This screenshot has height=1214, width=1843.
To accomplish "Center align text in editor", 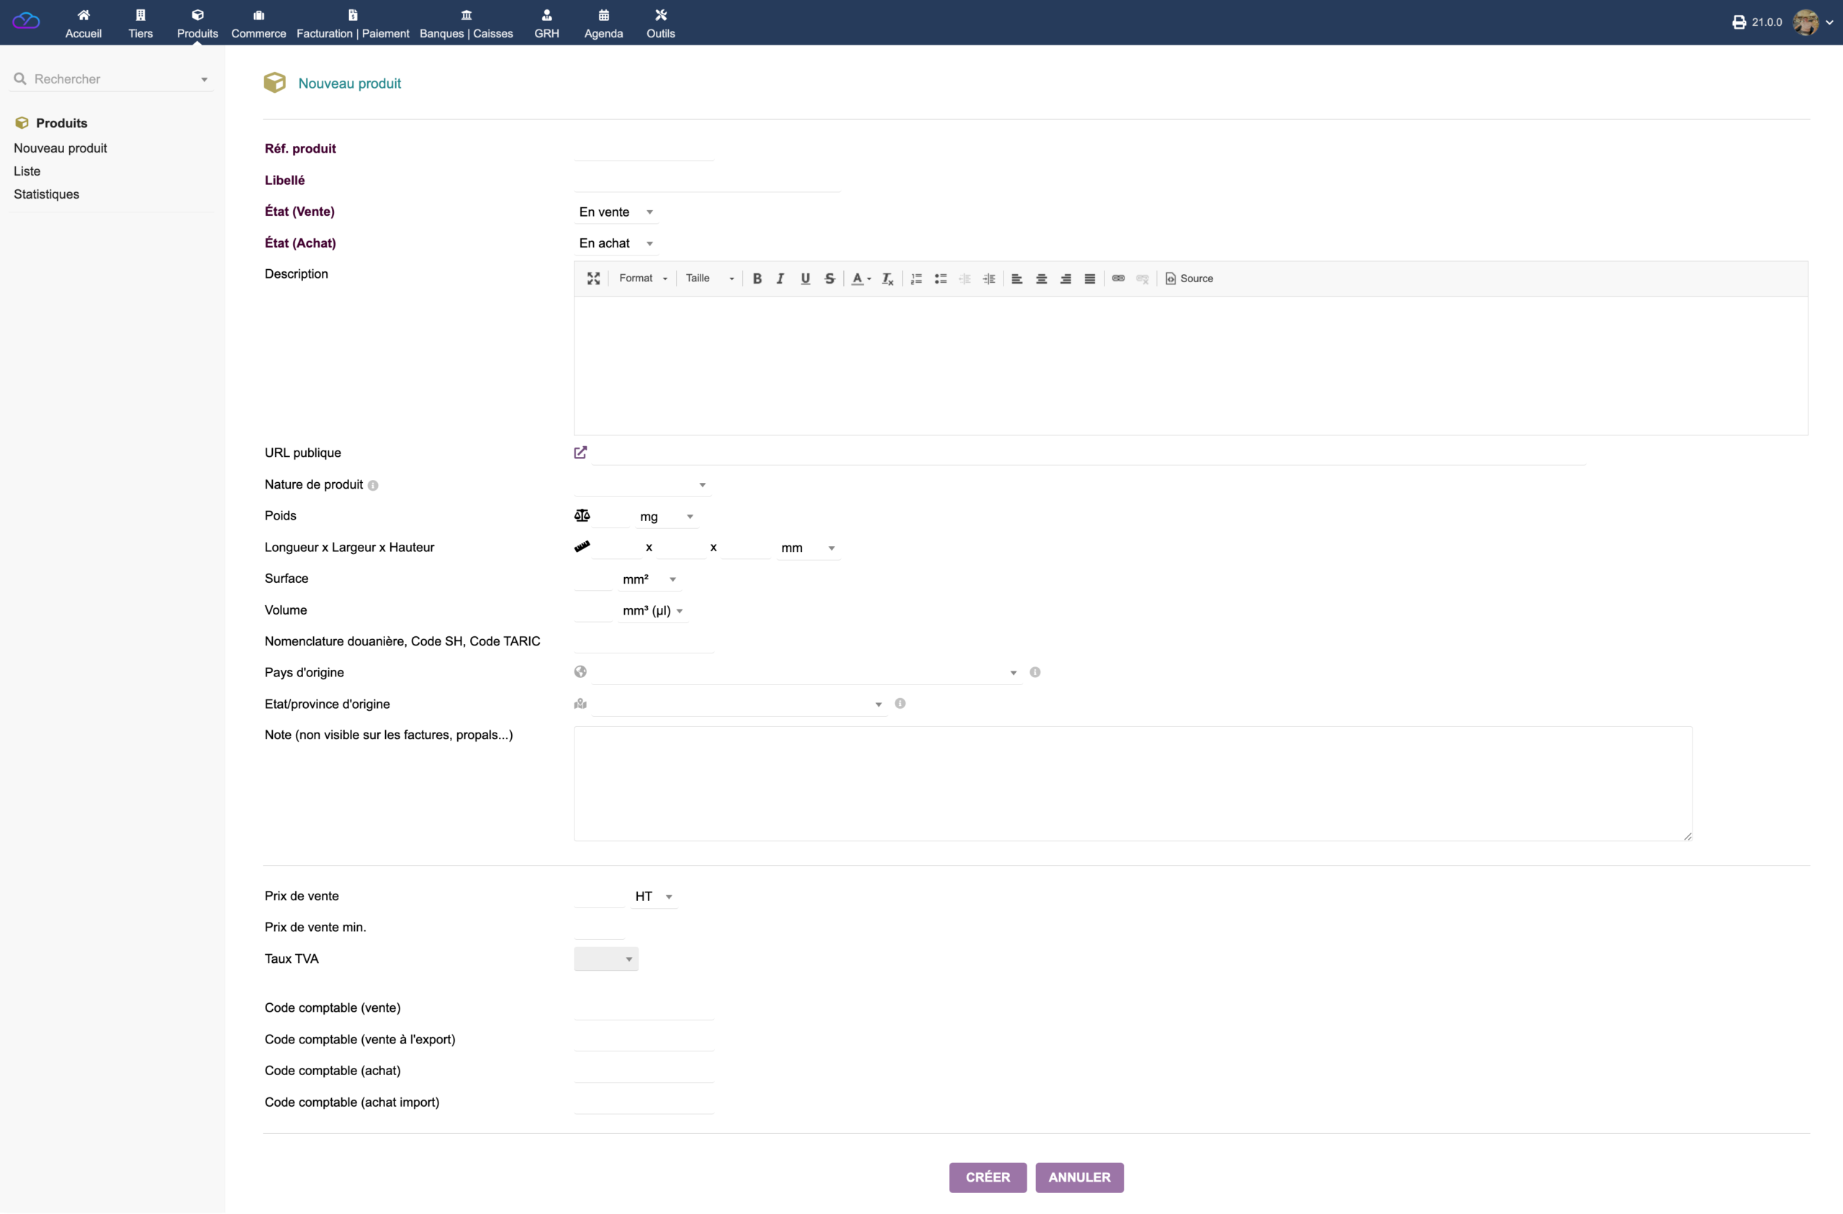I will (x=1042, y=278).
